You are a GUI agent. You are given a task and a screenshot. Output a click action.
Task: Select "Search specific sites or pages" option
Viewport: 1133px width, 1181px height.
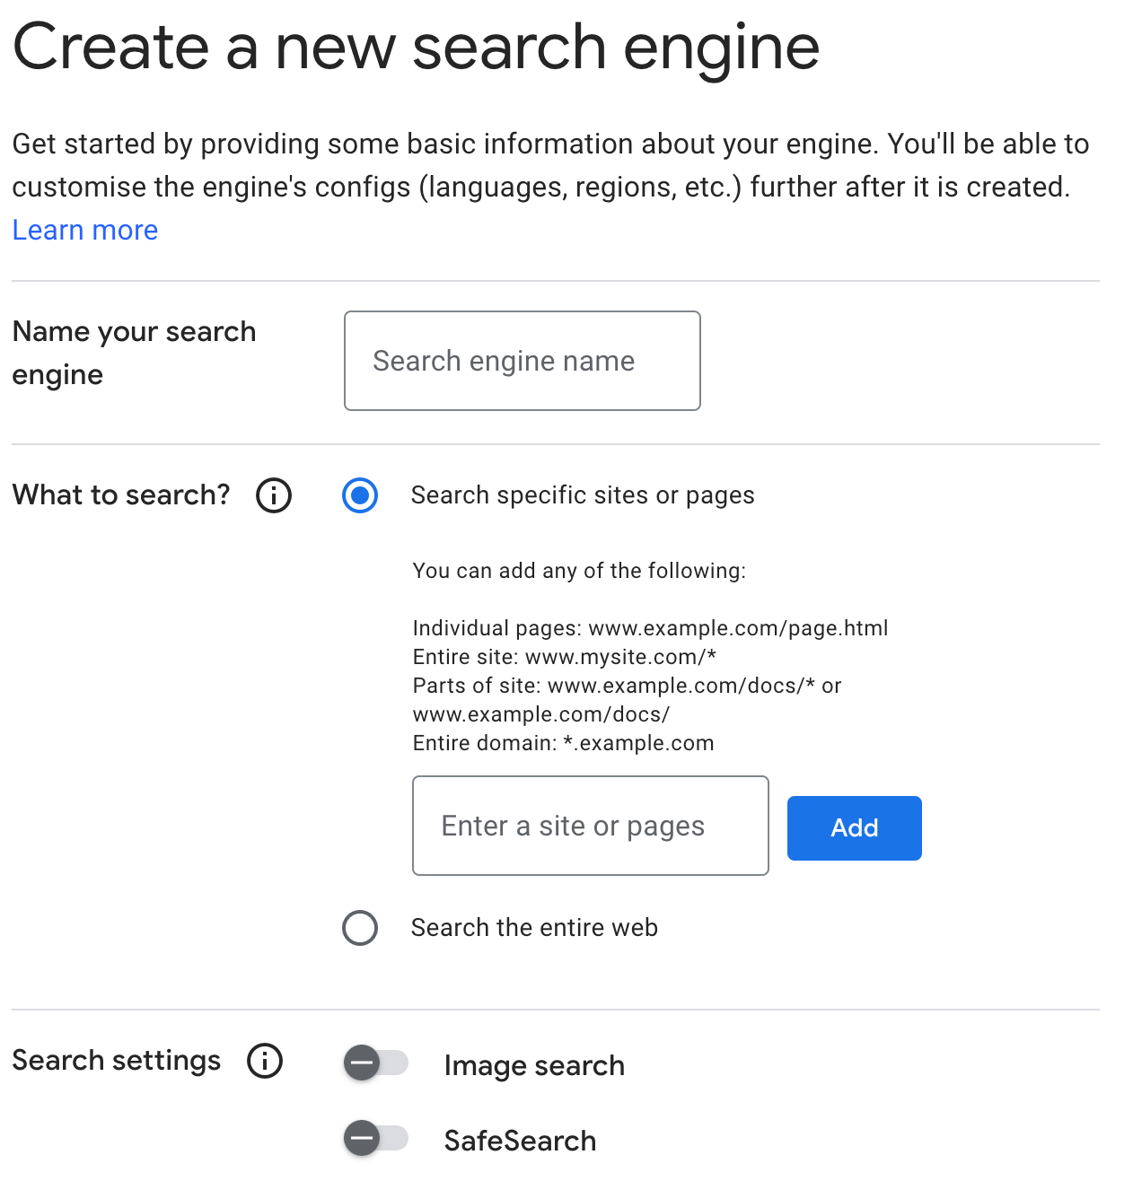[359, 495]
